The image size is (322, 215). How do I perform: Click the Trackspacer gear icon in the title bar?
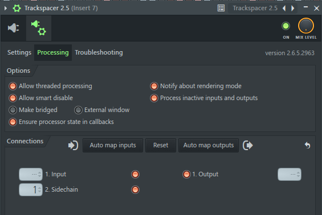click(17, 8)
